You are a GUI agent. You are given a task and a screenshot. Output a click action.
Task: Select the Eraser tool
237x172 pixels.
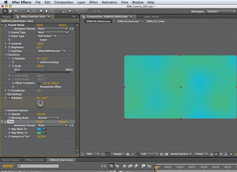pyautogui.click(x=70, y=11)
